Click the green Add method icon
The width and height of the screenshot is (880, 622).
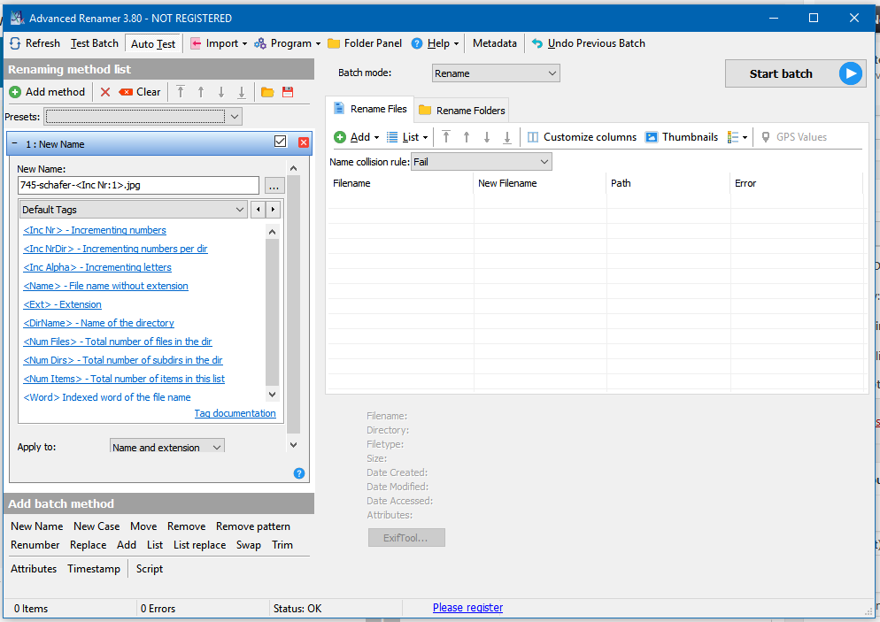coord(15,92)
